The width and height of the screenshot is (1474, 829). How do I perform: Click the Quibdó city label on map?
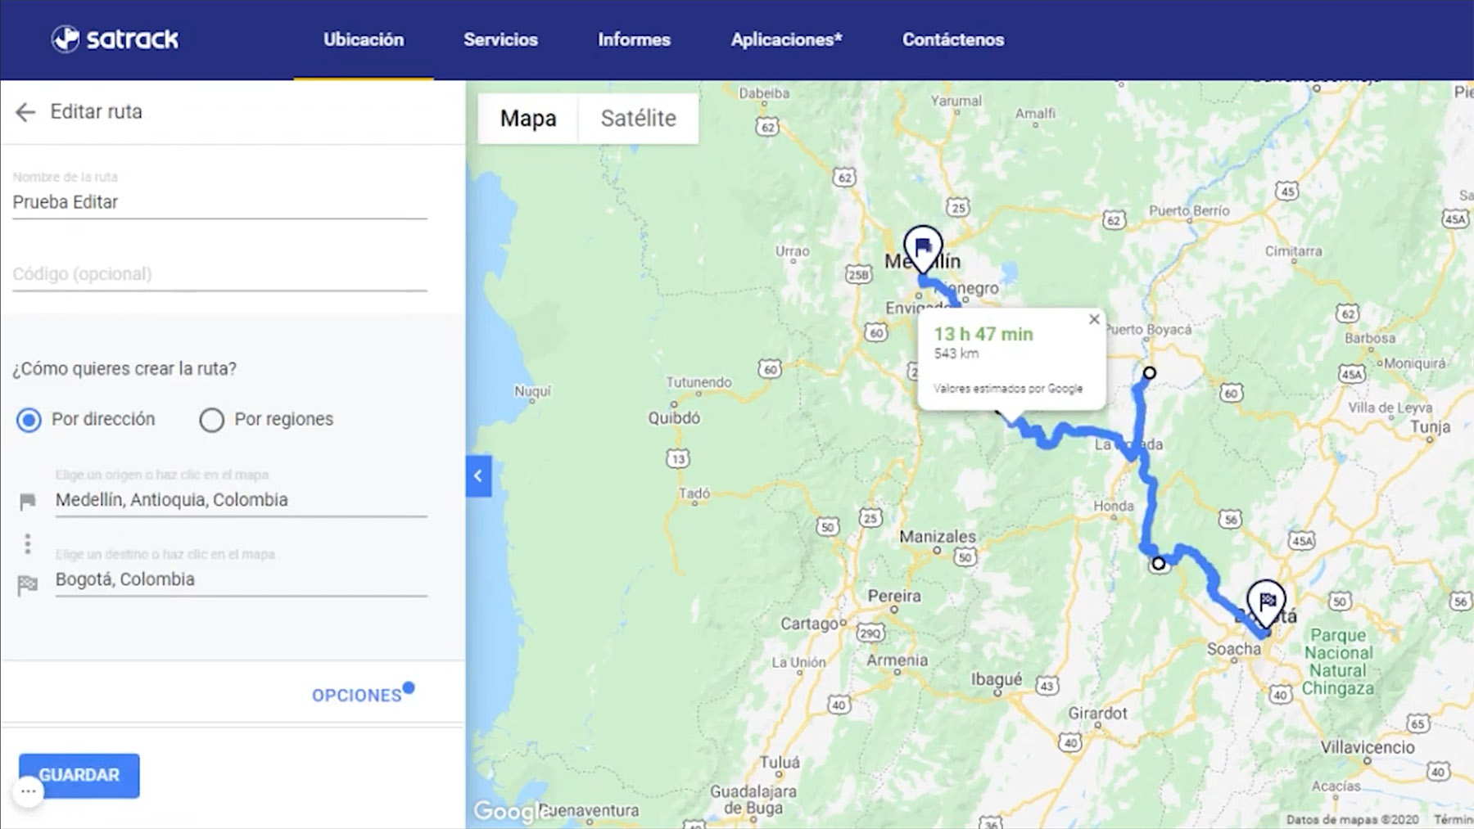click(674, 418)
